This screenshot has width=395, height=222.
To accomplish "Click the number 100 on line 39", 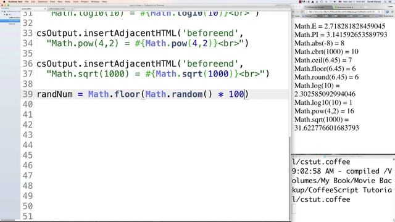I will coord(236,94).
